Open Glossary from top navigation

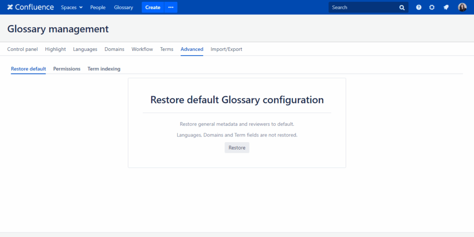124,7
